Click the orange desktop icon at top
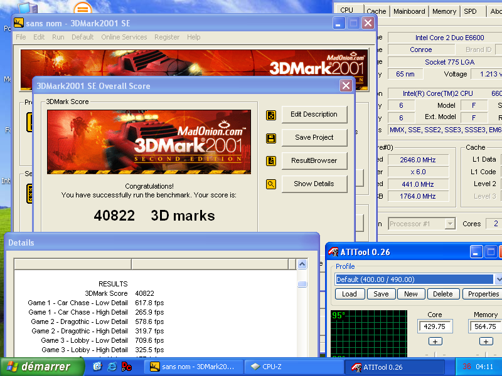Image resolution: width=502 pixels, height=376 pixels. (83, 8)
